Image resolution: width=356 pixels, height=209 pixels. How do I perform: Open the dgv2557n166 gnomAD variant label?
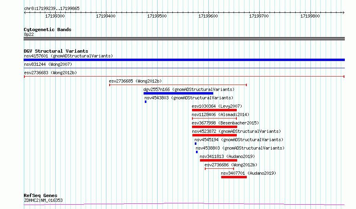click(189, 89)
